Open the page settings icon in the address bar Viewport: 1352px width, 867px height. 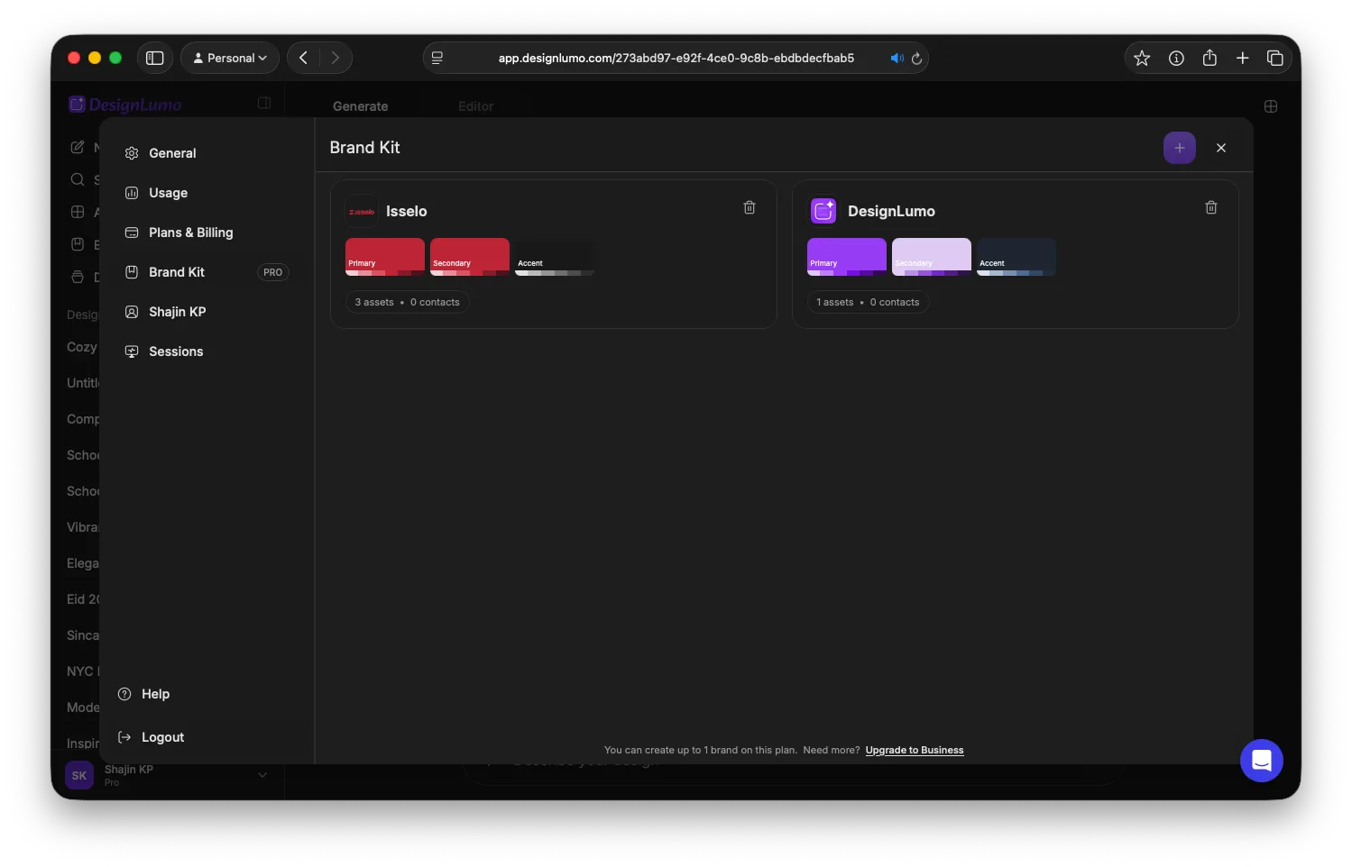tap(437, 58)
